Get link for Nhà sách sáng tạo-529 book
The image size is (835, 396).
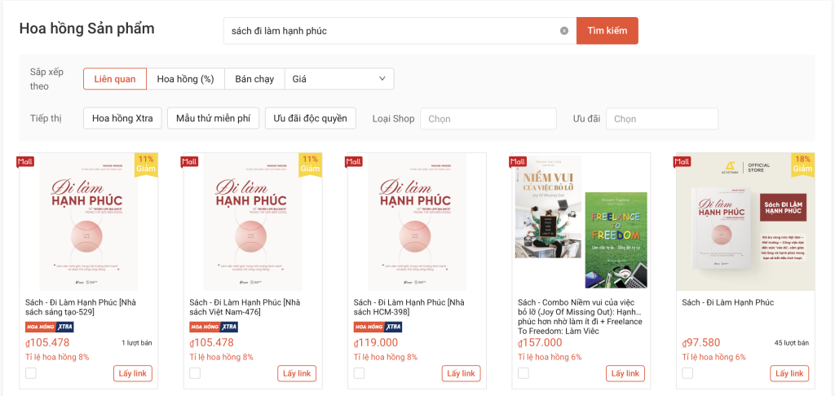point(133,373)
